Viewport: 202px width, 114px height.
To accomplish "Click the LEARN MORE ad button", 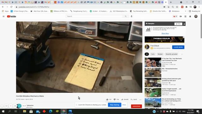I will click(178, 47).
